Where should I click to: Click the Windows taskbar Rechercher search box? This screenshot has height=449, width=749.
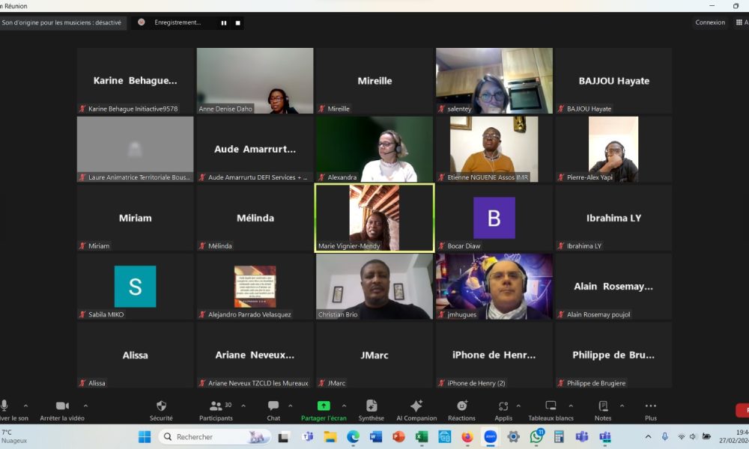pyautogui.click(x=213, y=437)
